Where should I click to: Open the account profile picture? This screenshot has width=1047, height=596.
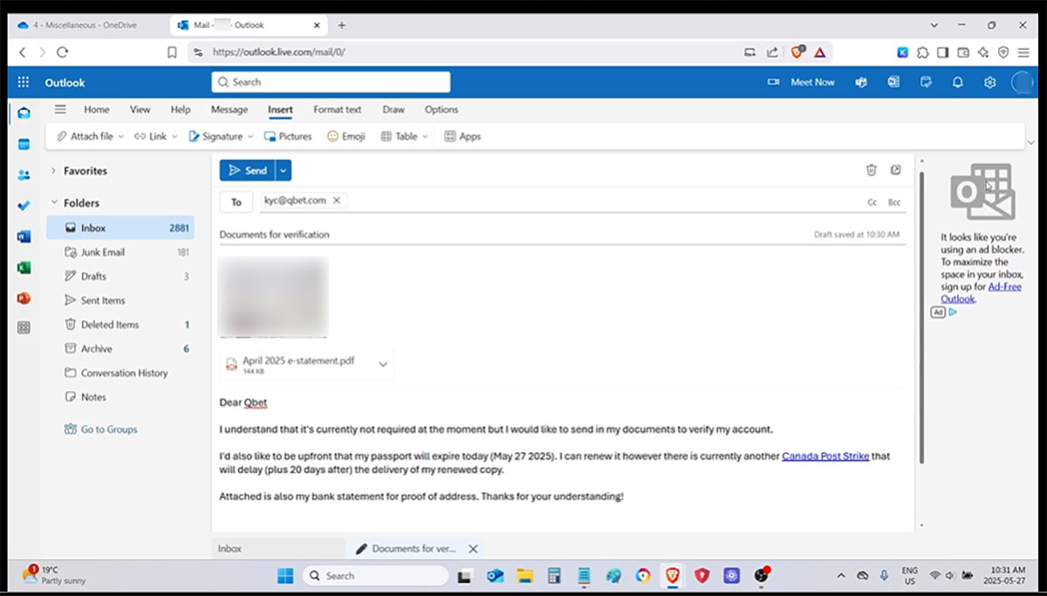coord(1022,82)
